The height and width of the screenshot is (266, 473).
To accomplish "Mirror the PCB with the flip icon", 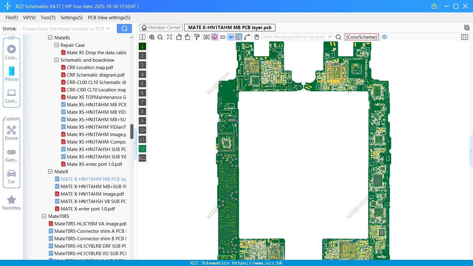I will click(x=207, y=37).
